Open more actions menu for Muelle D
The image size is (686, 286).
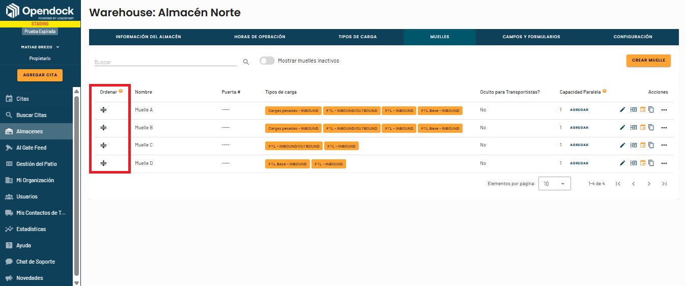click(664, 163)
